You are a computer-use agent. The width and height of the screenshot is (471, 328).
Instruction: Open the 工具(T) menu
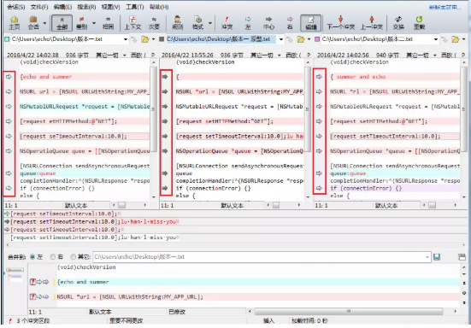point(134,7)
